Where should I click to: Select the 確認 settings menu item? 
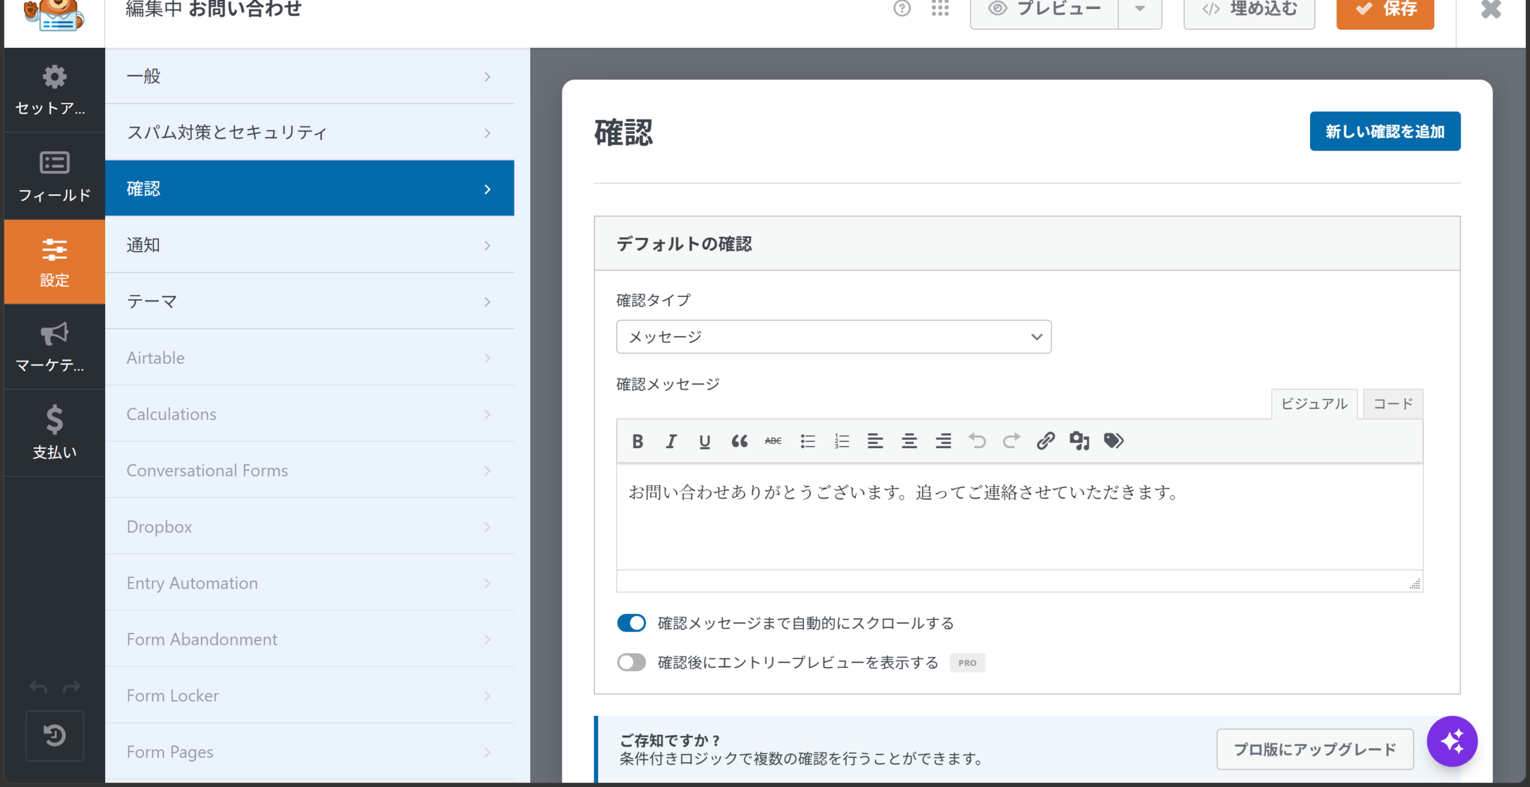click(310, 188)
